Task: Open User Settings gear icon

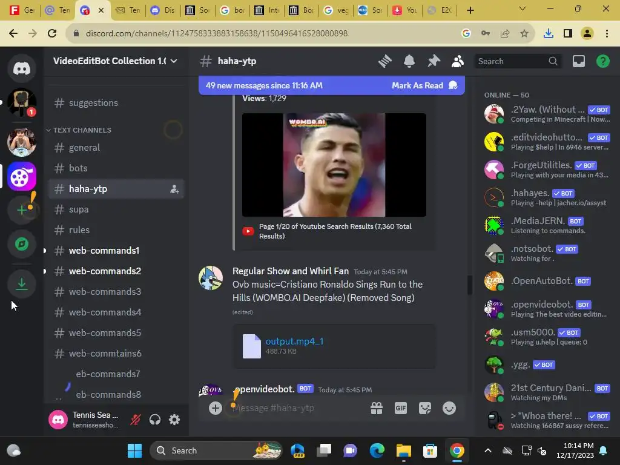Action: click(x=174, y=420)
